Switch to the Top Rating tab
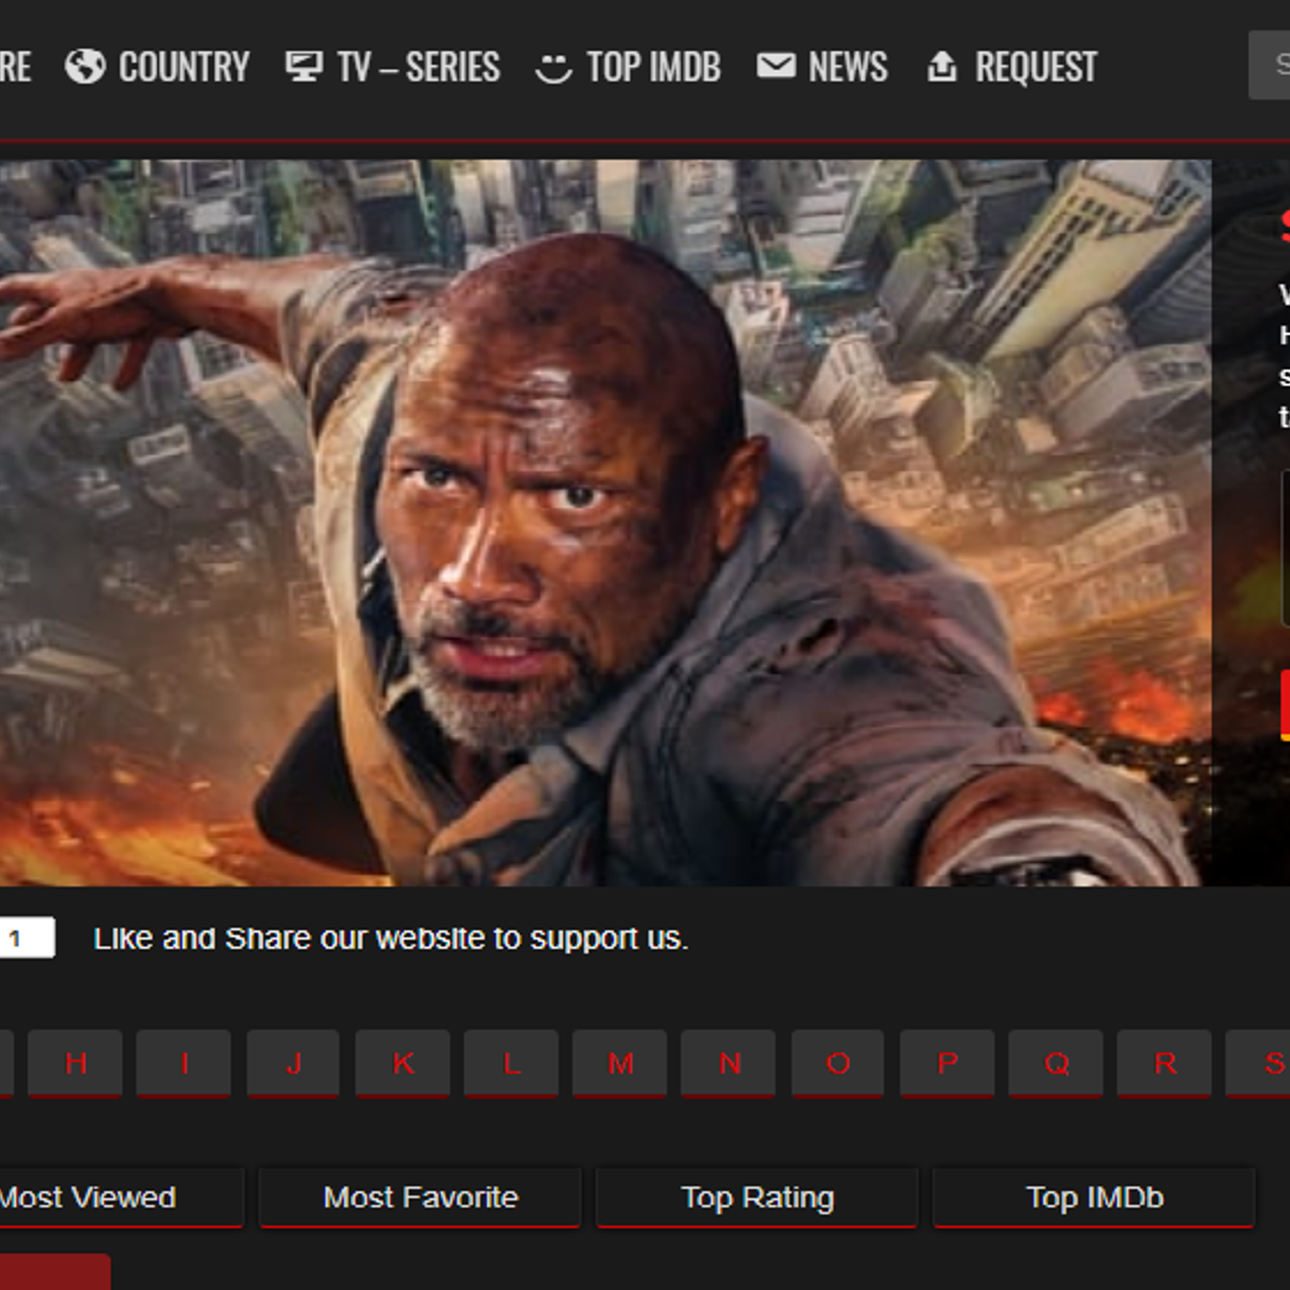Screen dimensions: 1290x1290 point(757,1197)
